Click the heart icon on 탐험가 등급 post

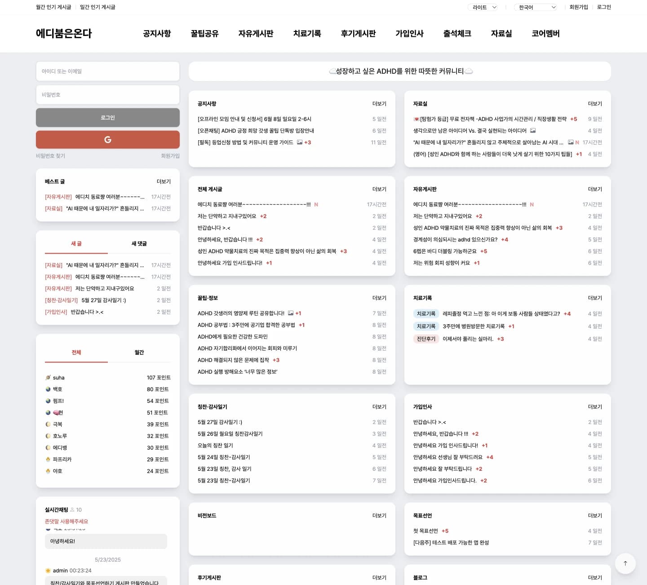[x=416, y=119]
